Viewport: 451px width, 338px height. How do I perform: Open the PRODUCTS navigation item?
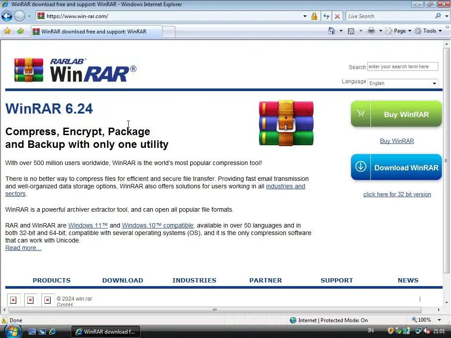click(x=52, y=280)
